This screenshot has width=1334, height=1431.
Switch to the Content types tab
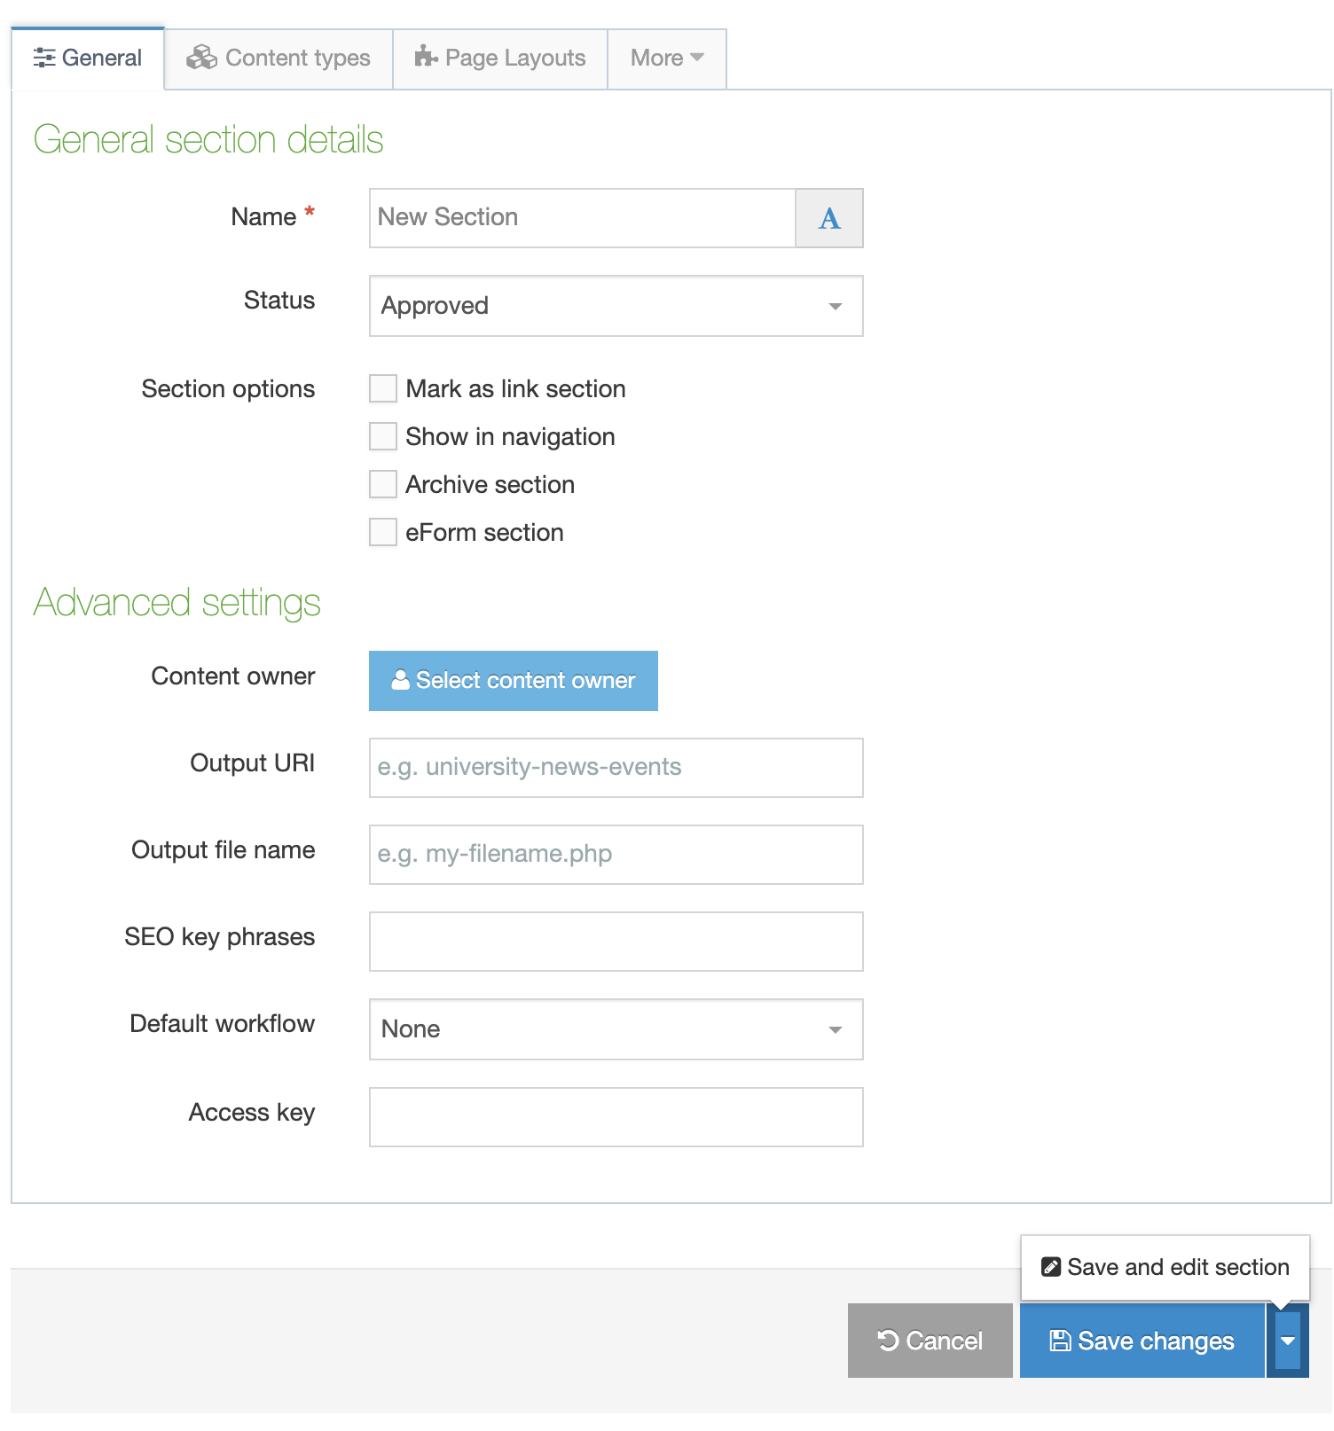click(279, 59)
